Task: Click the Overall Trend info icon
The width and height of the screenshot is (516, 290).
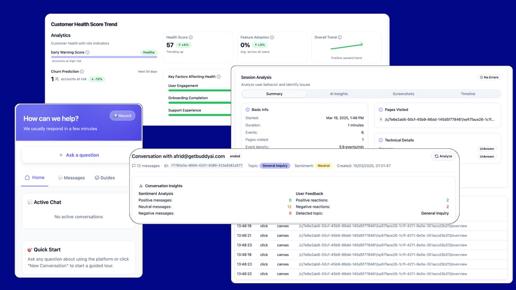Action: [x=340, y=38]
